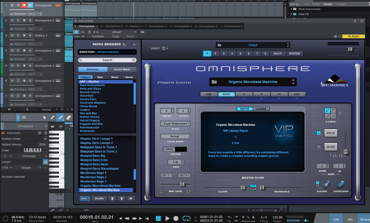370x223 pixels.
Task: Click the SOLO button
Action: pos(331,133)
